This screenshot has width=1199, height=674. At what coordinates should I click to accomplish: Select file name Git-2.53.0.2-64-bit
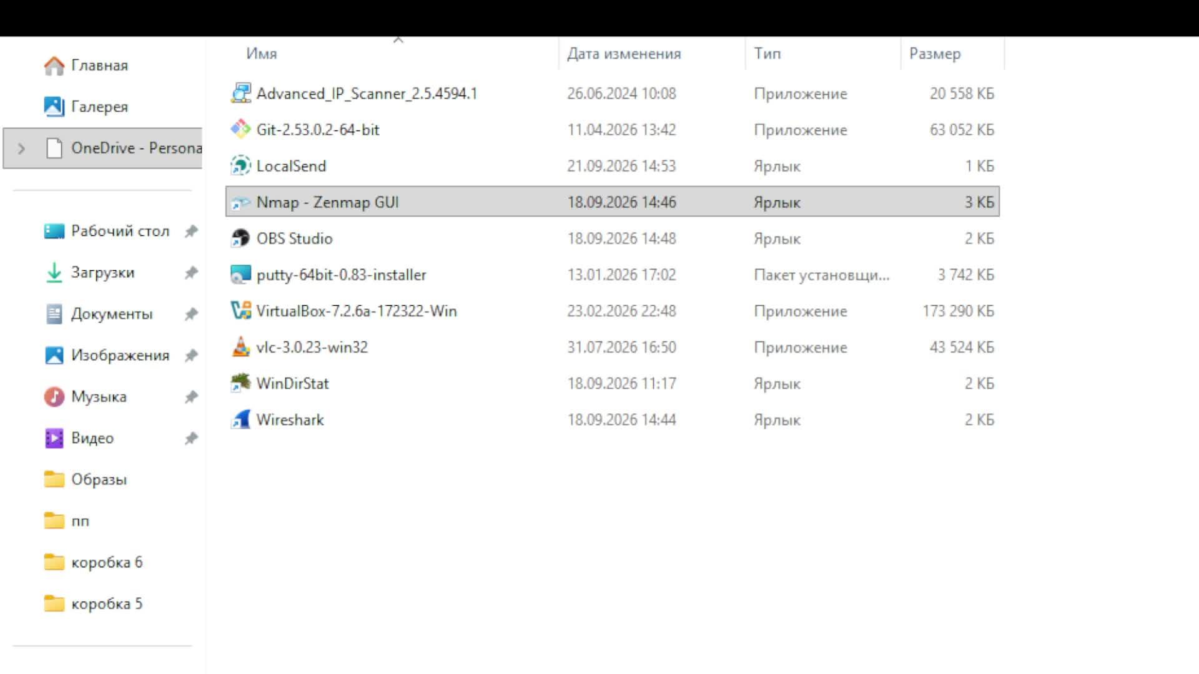(x=318, y=130)
